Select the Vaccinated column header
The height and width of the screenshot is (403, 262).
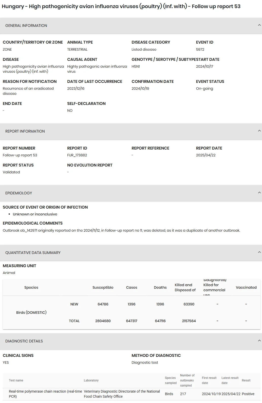pos(246,287)
